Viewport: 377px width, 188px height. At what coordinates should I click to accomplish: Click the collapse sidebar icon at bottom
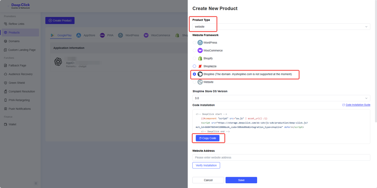coord(36,183)
